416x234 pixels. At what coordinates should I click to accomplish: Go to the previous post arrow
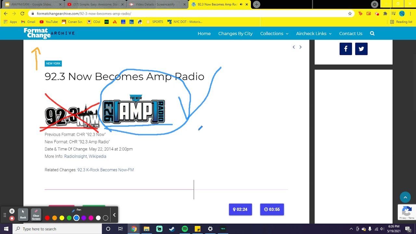[x=294, y=47]
